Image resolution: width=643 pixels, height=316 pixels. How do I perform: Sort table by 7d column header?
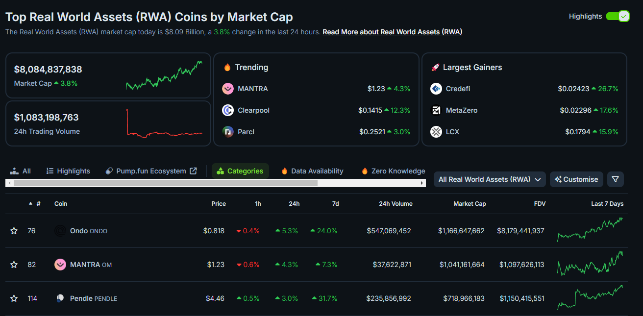pyautogui.click(x=336, y=203)
